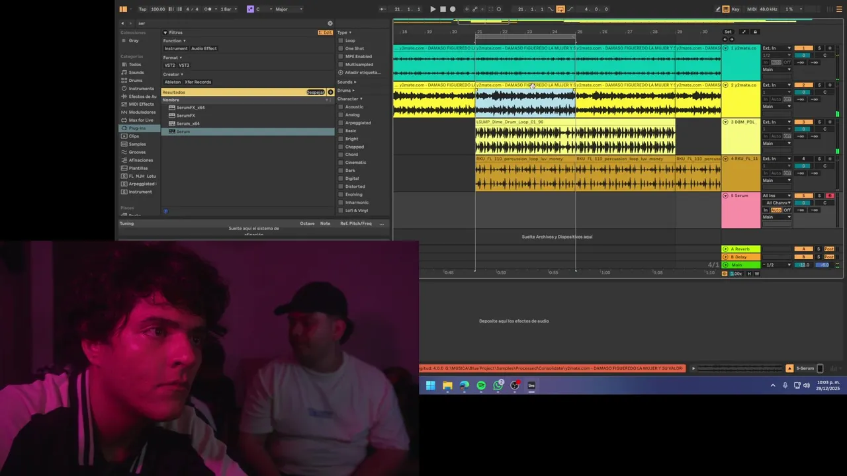The height and width of the screenshot is (476, 847).
Task: Check the Multisampled checkbox
Action: pyautogui.click(x=341, y=64)
